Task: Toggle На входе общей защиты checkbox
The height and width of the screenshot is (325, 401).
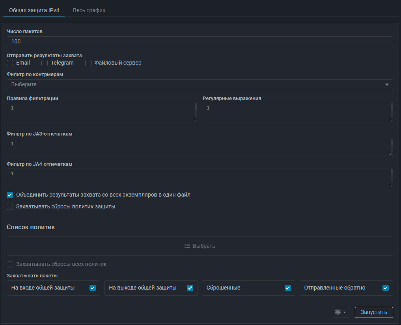Action: (x=93, y=288)
